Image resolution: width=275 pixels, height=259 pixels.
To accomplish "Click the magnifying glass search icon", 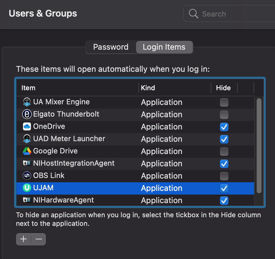I will (x=194, y=14).
